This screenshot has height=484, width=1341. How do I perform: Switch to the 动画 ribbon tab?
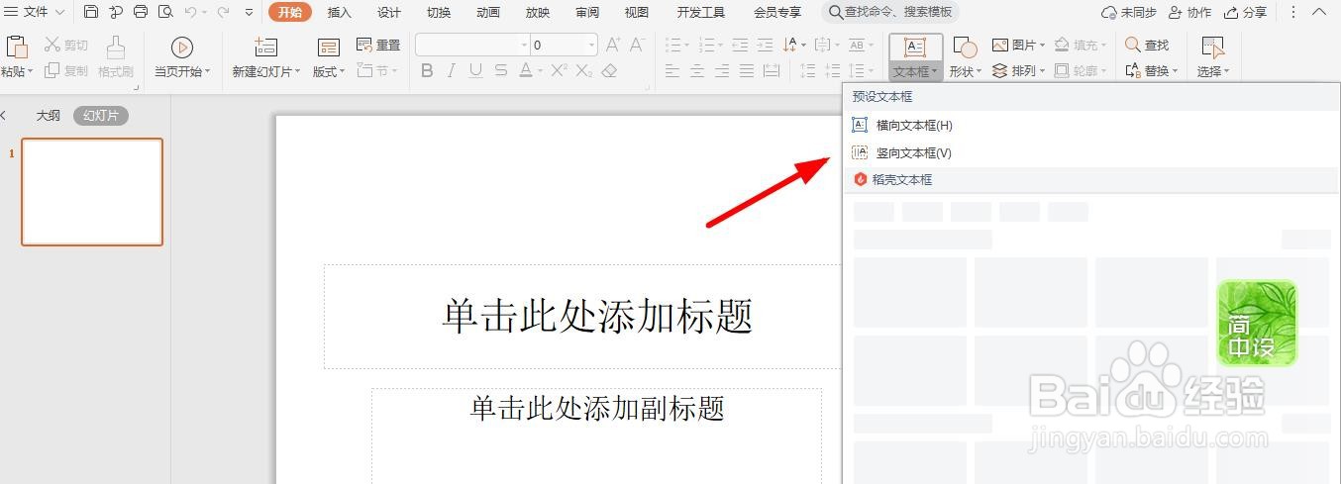tap(488, 12)
